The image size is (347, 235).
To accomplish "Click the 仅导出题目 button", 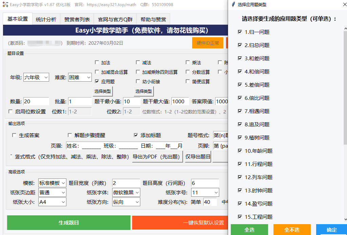I will coord(198,157).
